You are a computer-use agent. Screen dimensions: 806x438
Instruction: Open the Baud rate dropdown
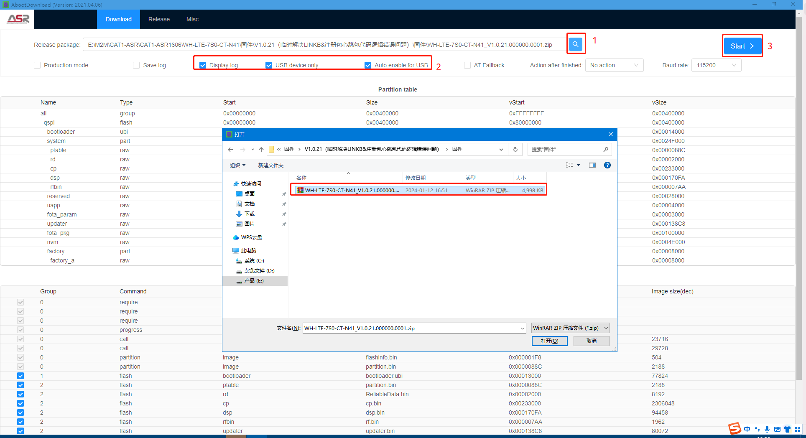tap(716, 65)
